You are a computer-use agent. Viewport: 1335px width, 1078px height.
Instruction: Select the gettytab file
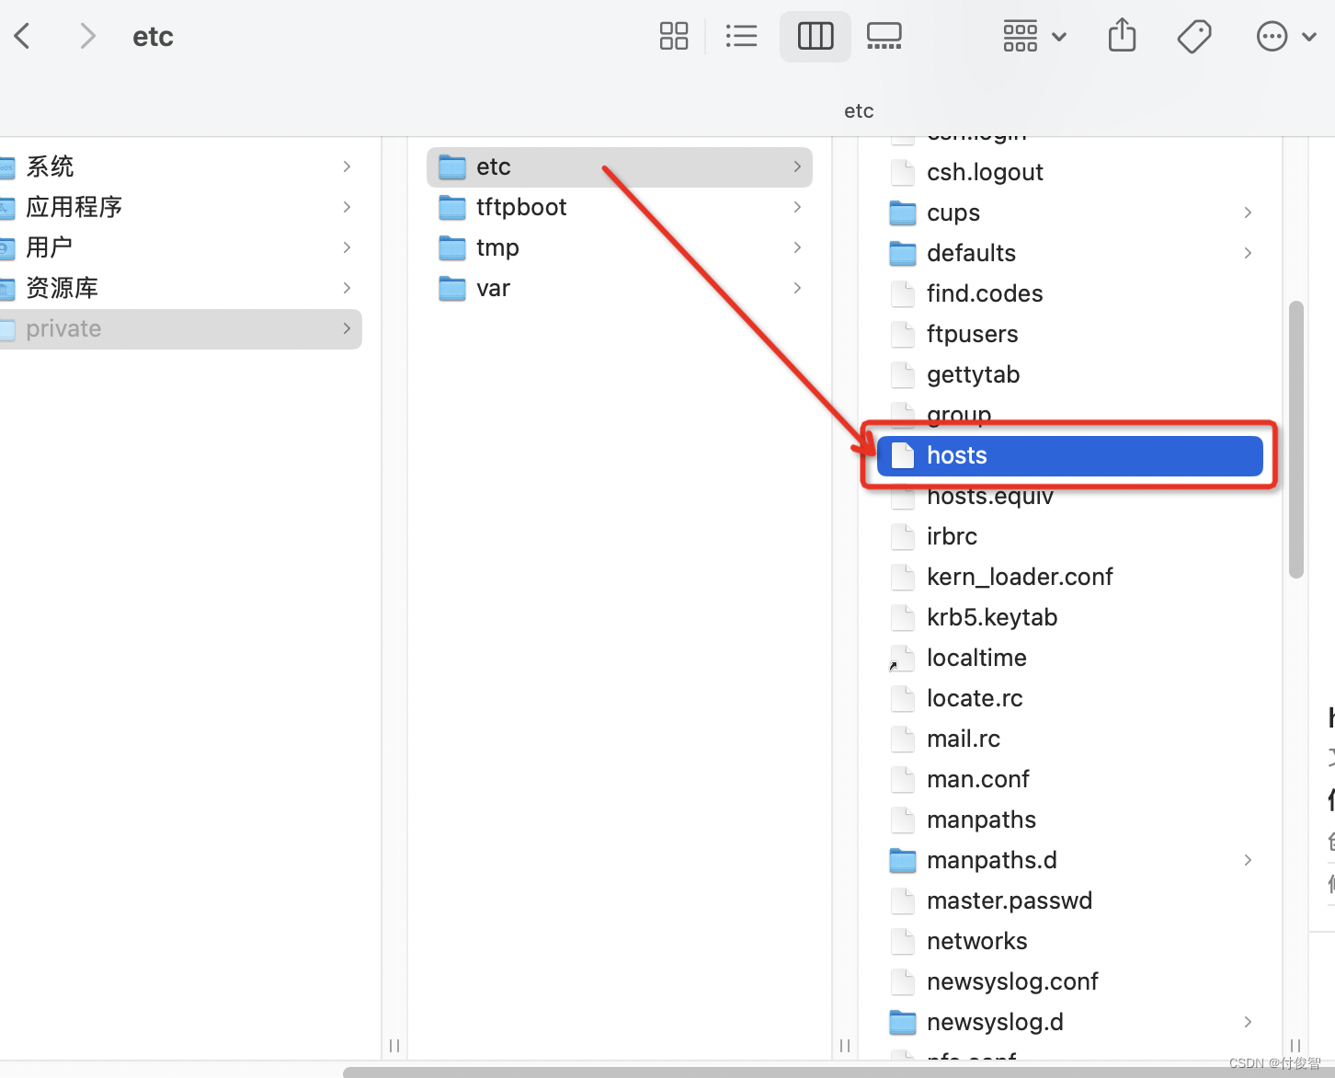pos(1070,374)
